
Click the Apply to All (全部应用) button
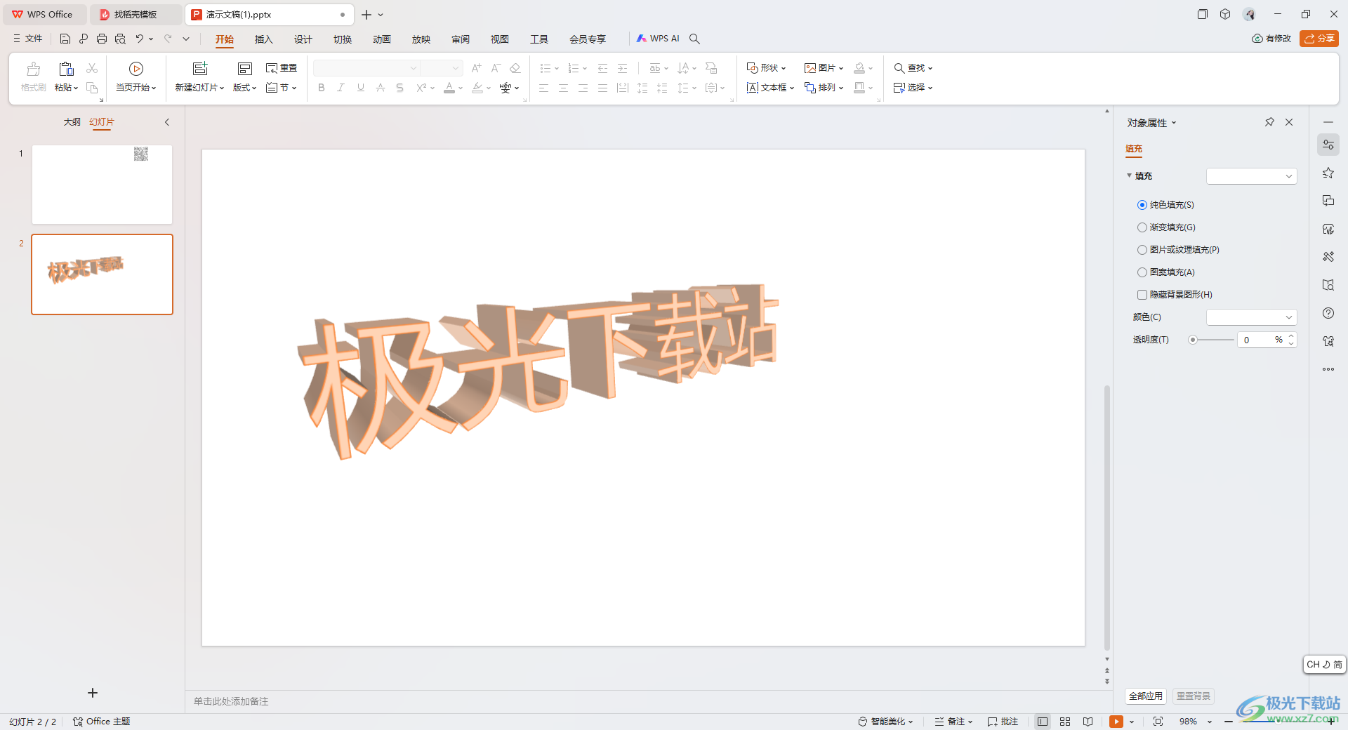pyautogui.click(x=1145, y=696)
